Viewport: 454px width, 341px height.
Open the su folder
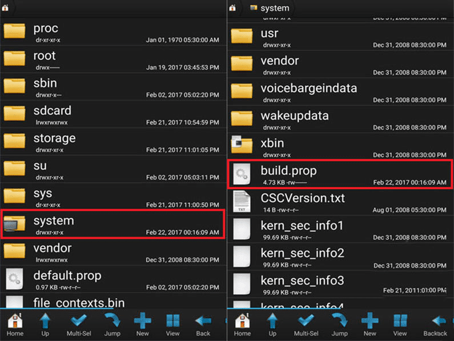click(114, 170)
